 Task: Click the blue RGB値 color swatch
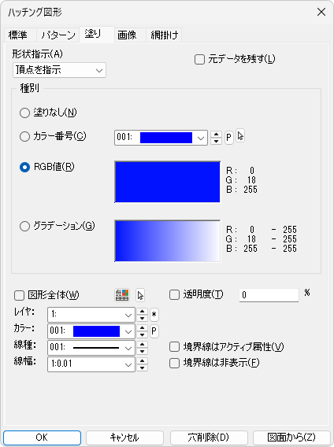coord(167,182)
